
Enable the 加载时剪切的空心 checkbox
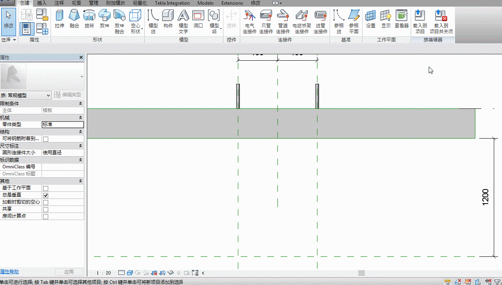(45, 202)
